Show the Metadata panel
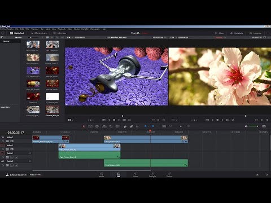 pyautogui.click(x=237, y=33)
